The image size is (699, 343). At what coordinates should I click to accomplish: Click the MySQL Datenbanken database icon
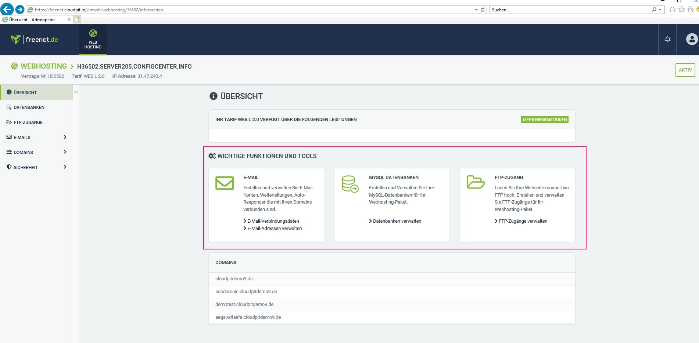coord(349,183)
